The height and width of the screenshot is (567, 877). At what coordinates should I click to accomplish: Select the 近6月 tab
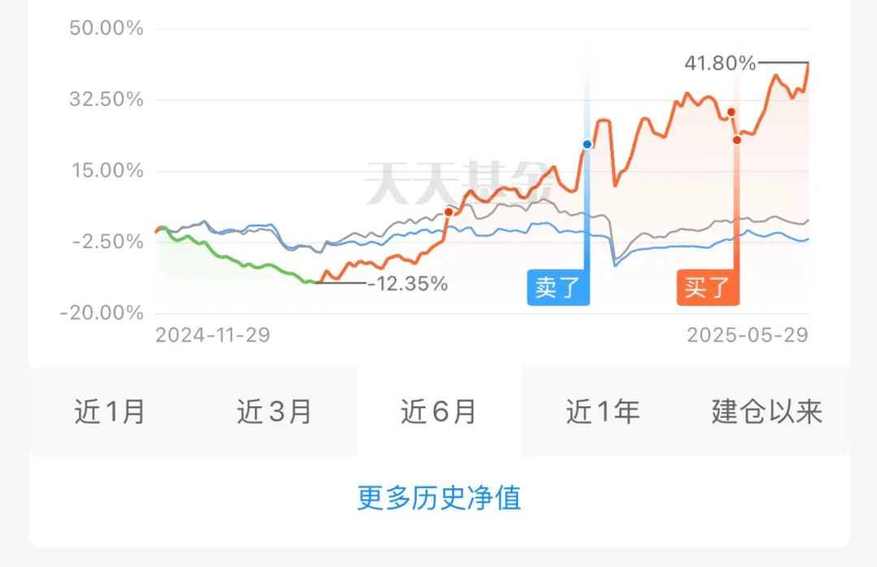coord(439,412)
